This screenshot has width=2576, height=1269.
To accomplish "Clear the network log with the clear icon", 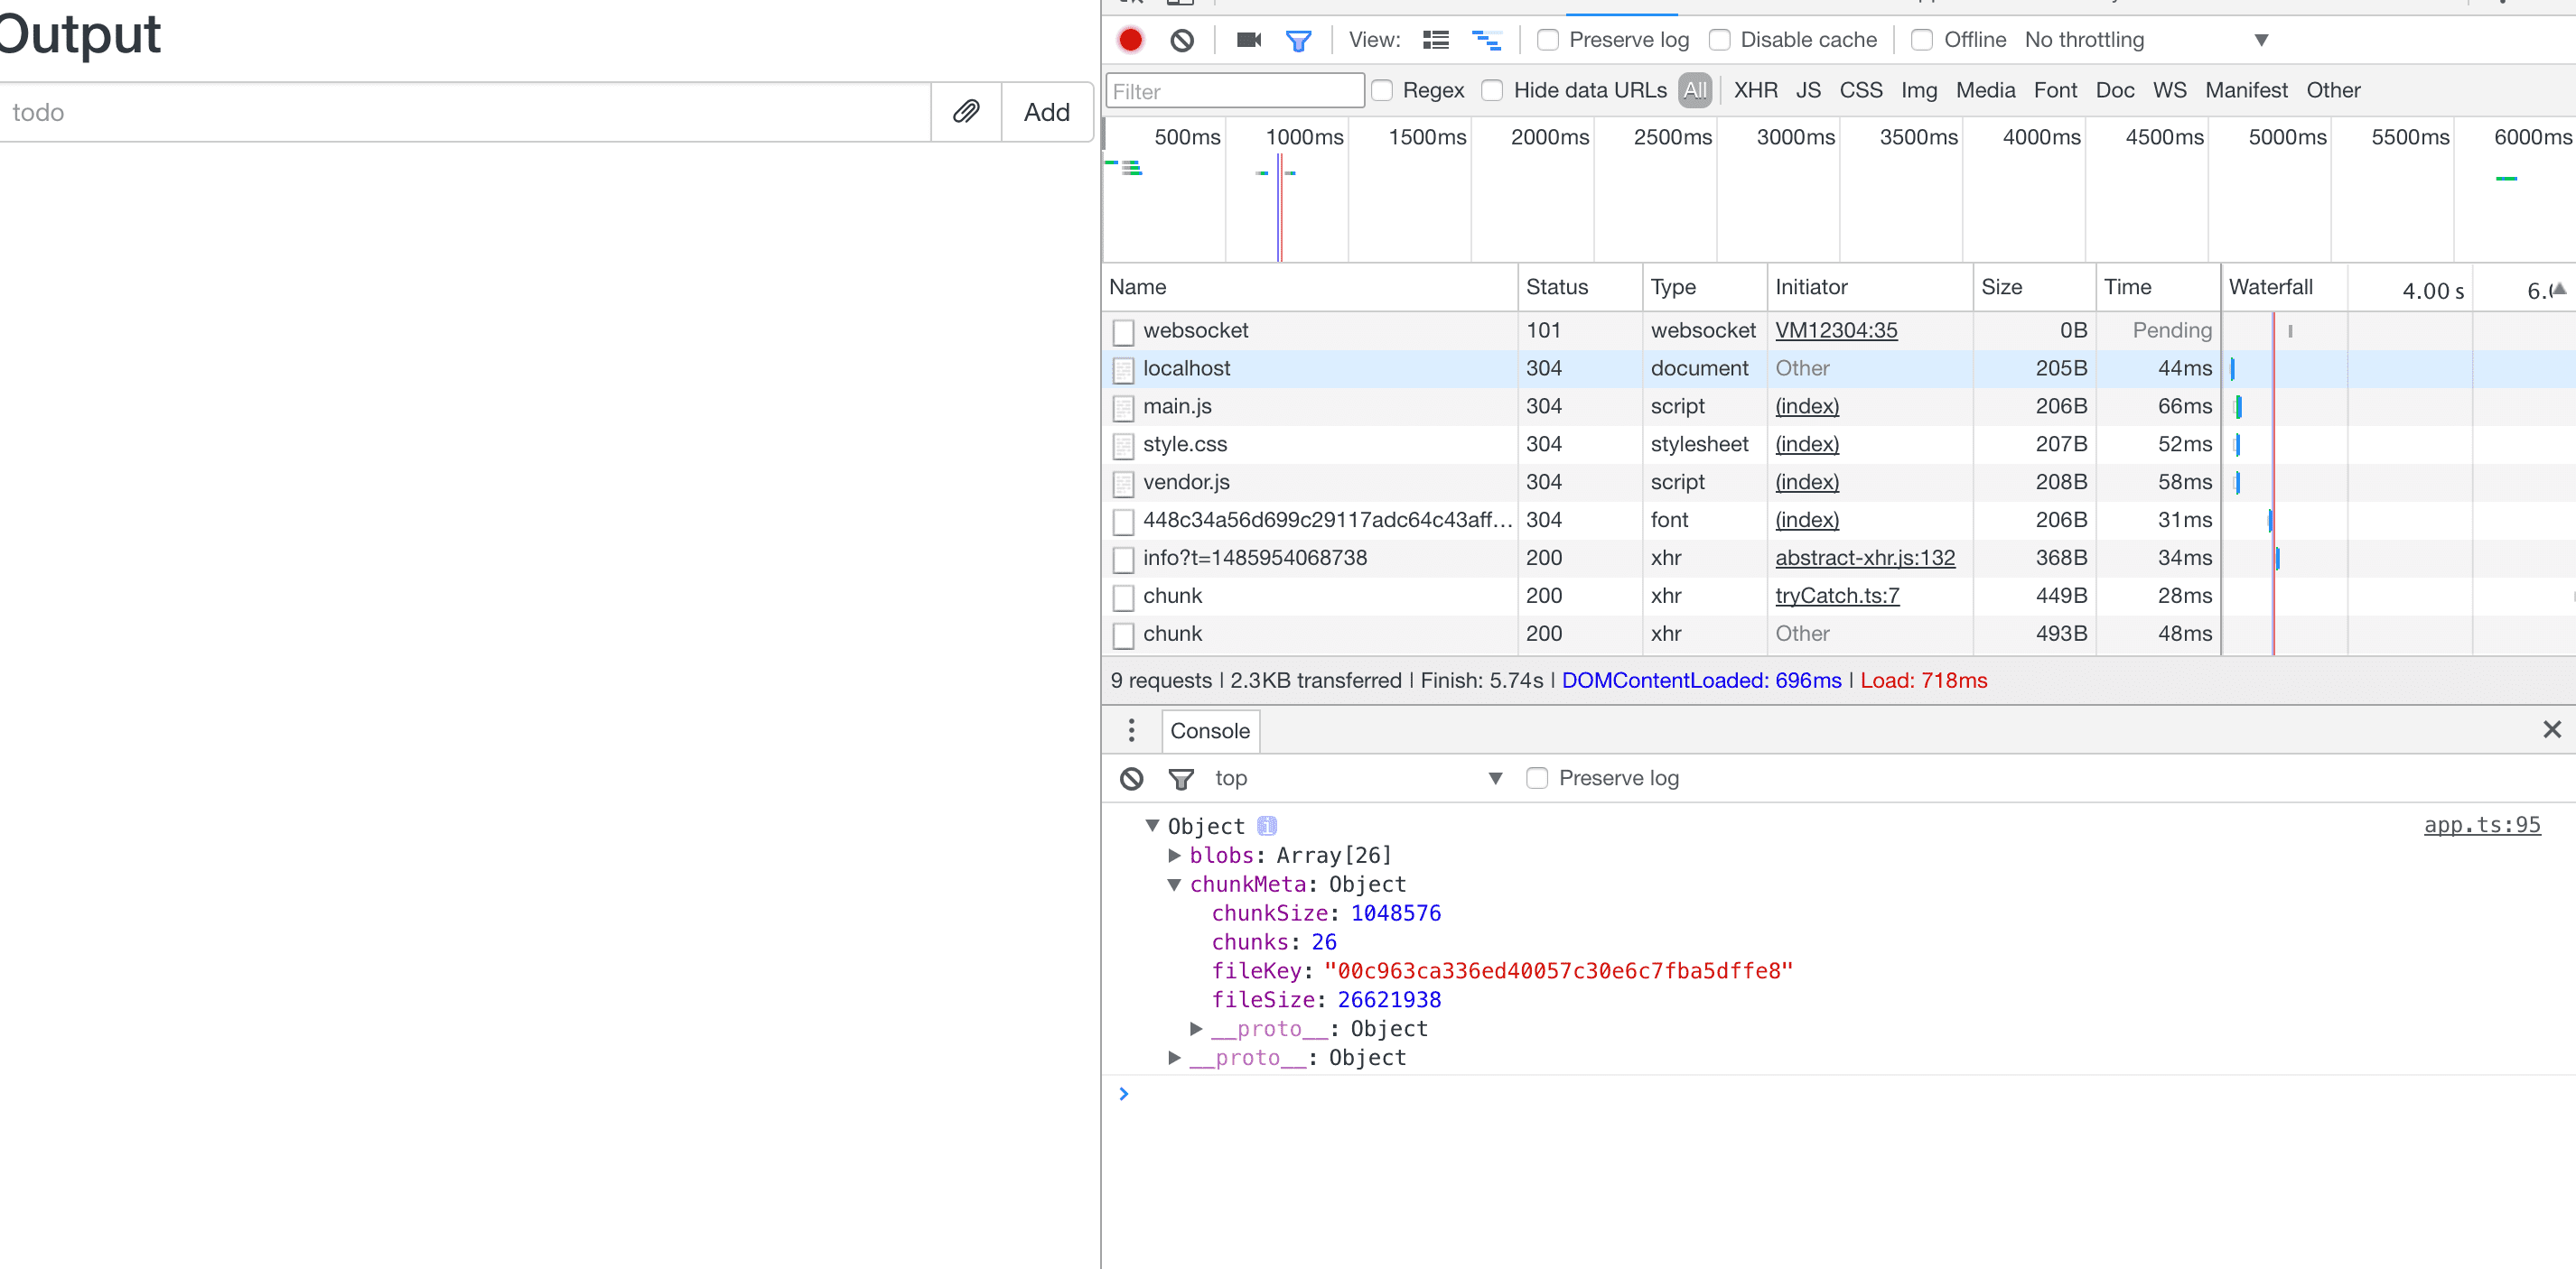I will click(1182, 40).
